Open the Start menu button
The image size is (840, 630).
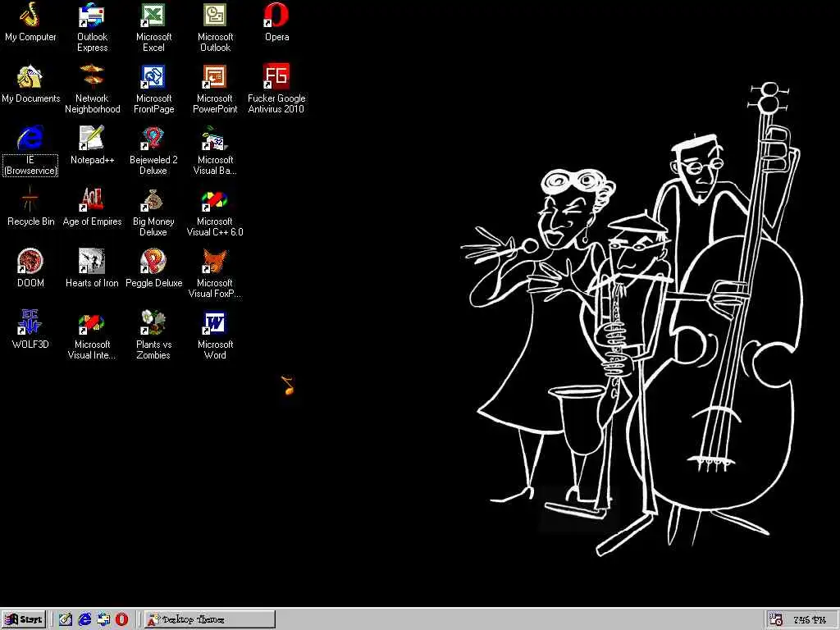tap(23, 619)
